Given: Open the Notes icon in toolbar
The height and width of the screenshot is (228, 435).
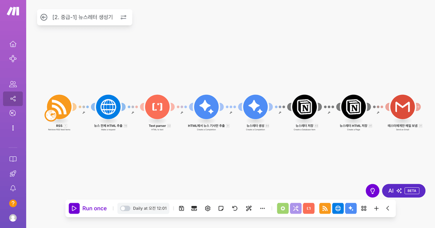Looking at the screenshot, I should click(221, 209).
